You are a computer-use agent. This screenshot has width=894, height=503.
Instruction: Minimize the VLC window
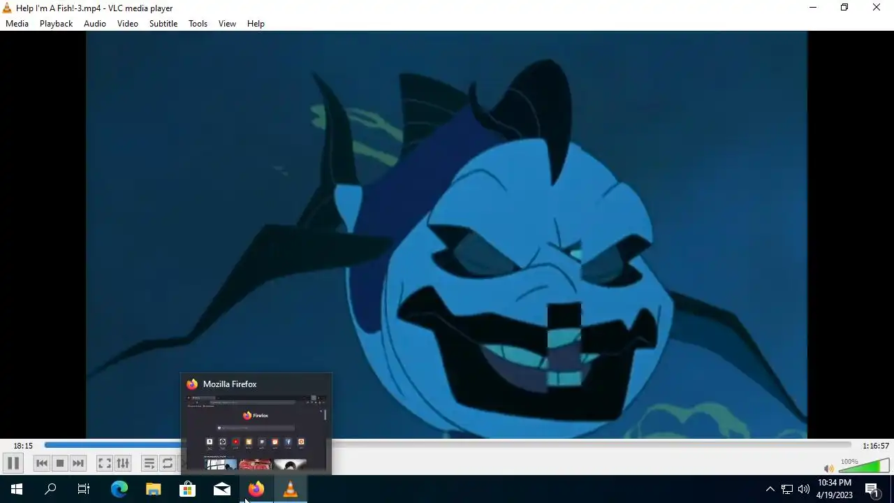[x=813, y=8]
